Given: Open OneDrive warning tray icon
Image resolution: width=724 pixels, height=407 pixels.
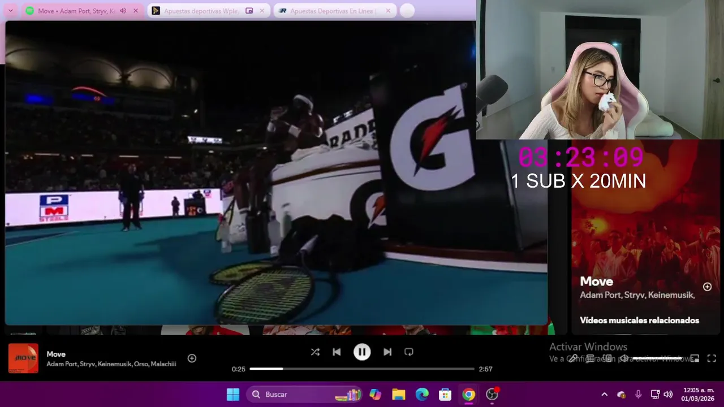Looking at the screenshot, I should [621, 395].
